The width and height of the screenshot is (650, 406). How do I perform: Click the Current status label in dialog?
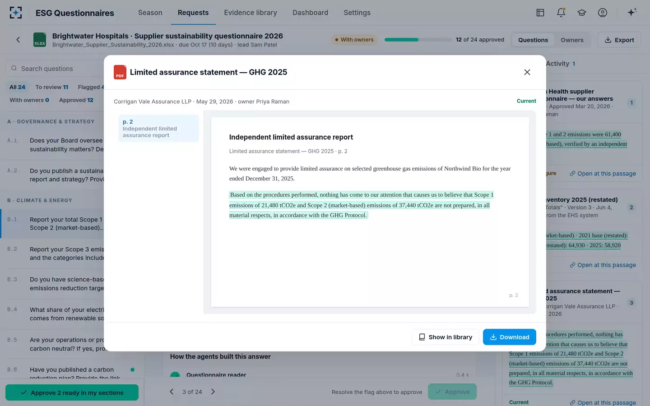(x=526, y=101)
